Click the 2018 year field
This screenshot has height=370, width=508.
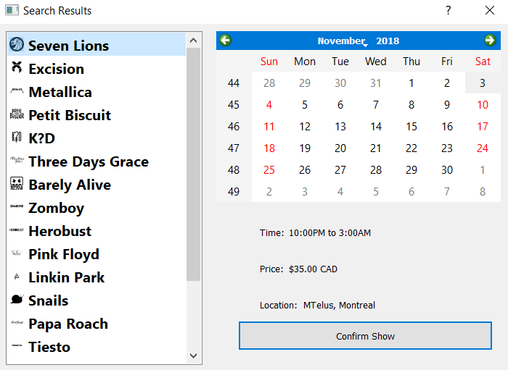(388, 41)
